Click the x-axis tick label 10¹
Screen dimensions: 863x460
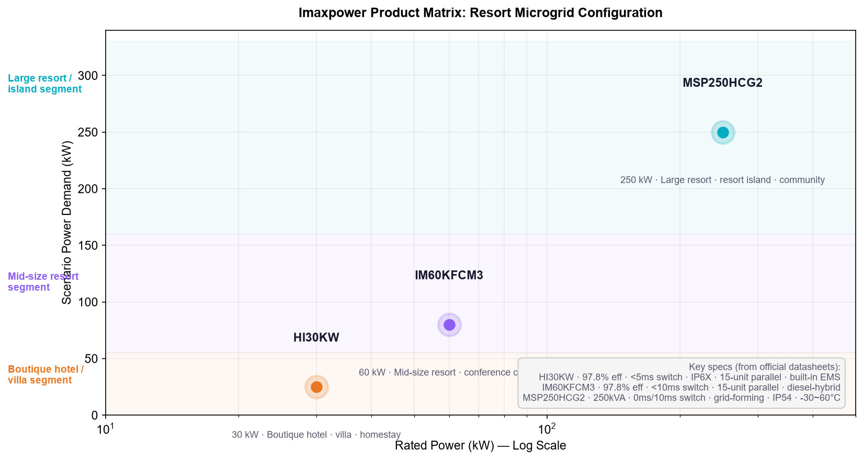(x=106, y=429)
